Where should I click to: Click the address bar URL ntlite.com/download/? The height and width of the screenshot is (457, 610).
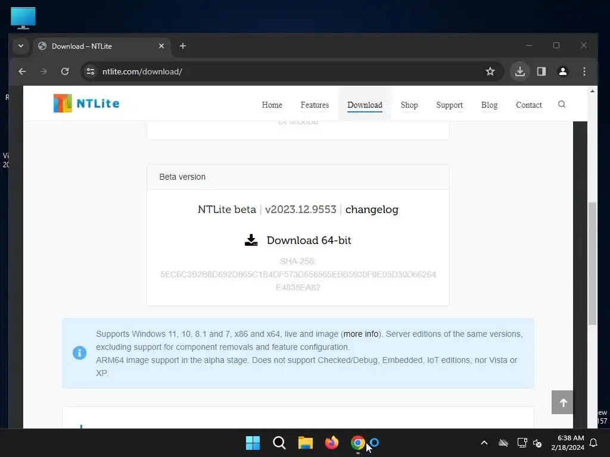142,71
